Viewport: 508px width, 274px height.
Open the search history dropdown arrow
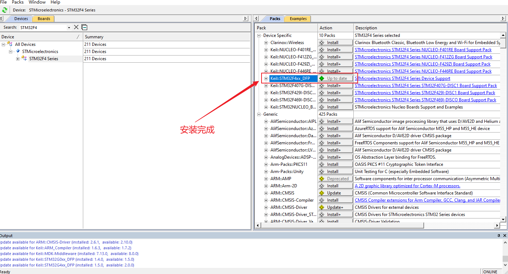click(69, 28)
